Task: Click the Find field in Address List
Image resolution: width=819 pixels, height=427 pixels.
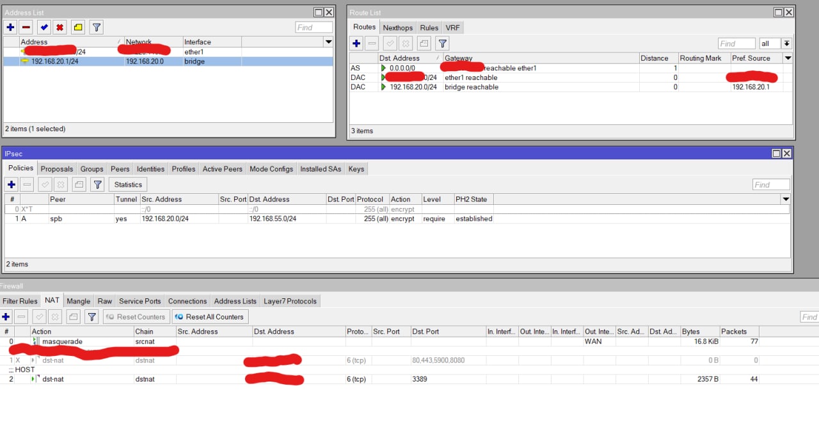Action: [x=314, y=28]
